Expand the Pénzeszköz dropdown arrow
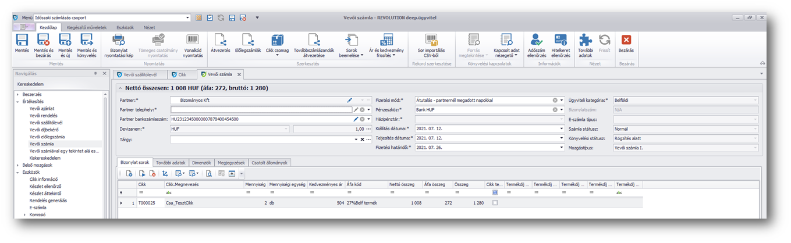The image size is (791, 243). (x=563, y=110)
